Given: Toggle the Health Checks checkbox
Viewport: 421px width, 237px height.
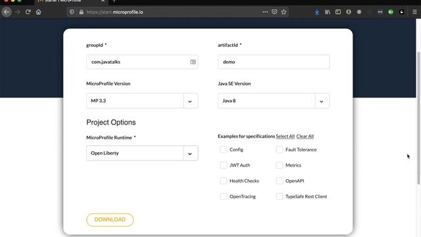Looking at the screenshot, I should (x=224, y=181).
